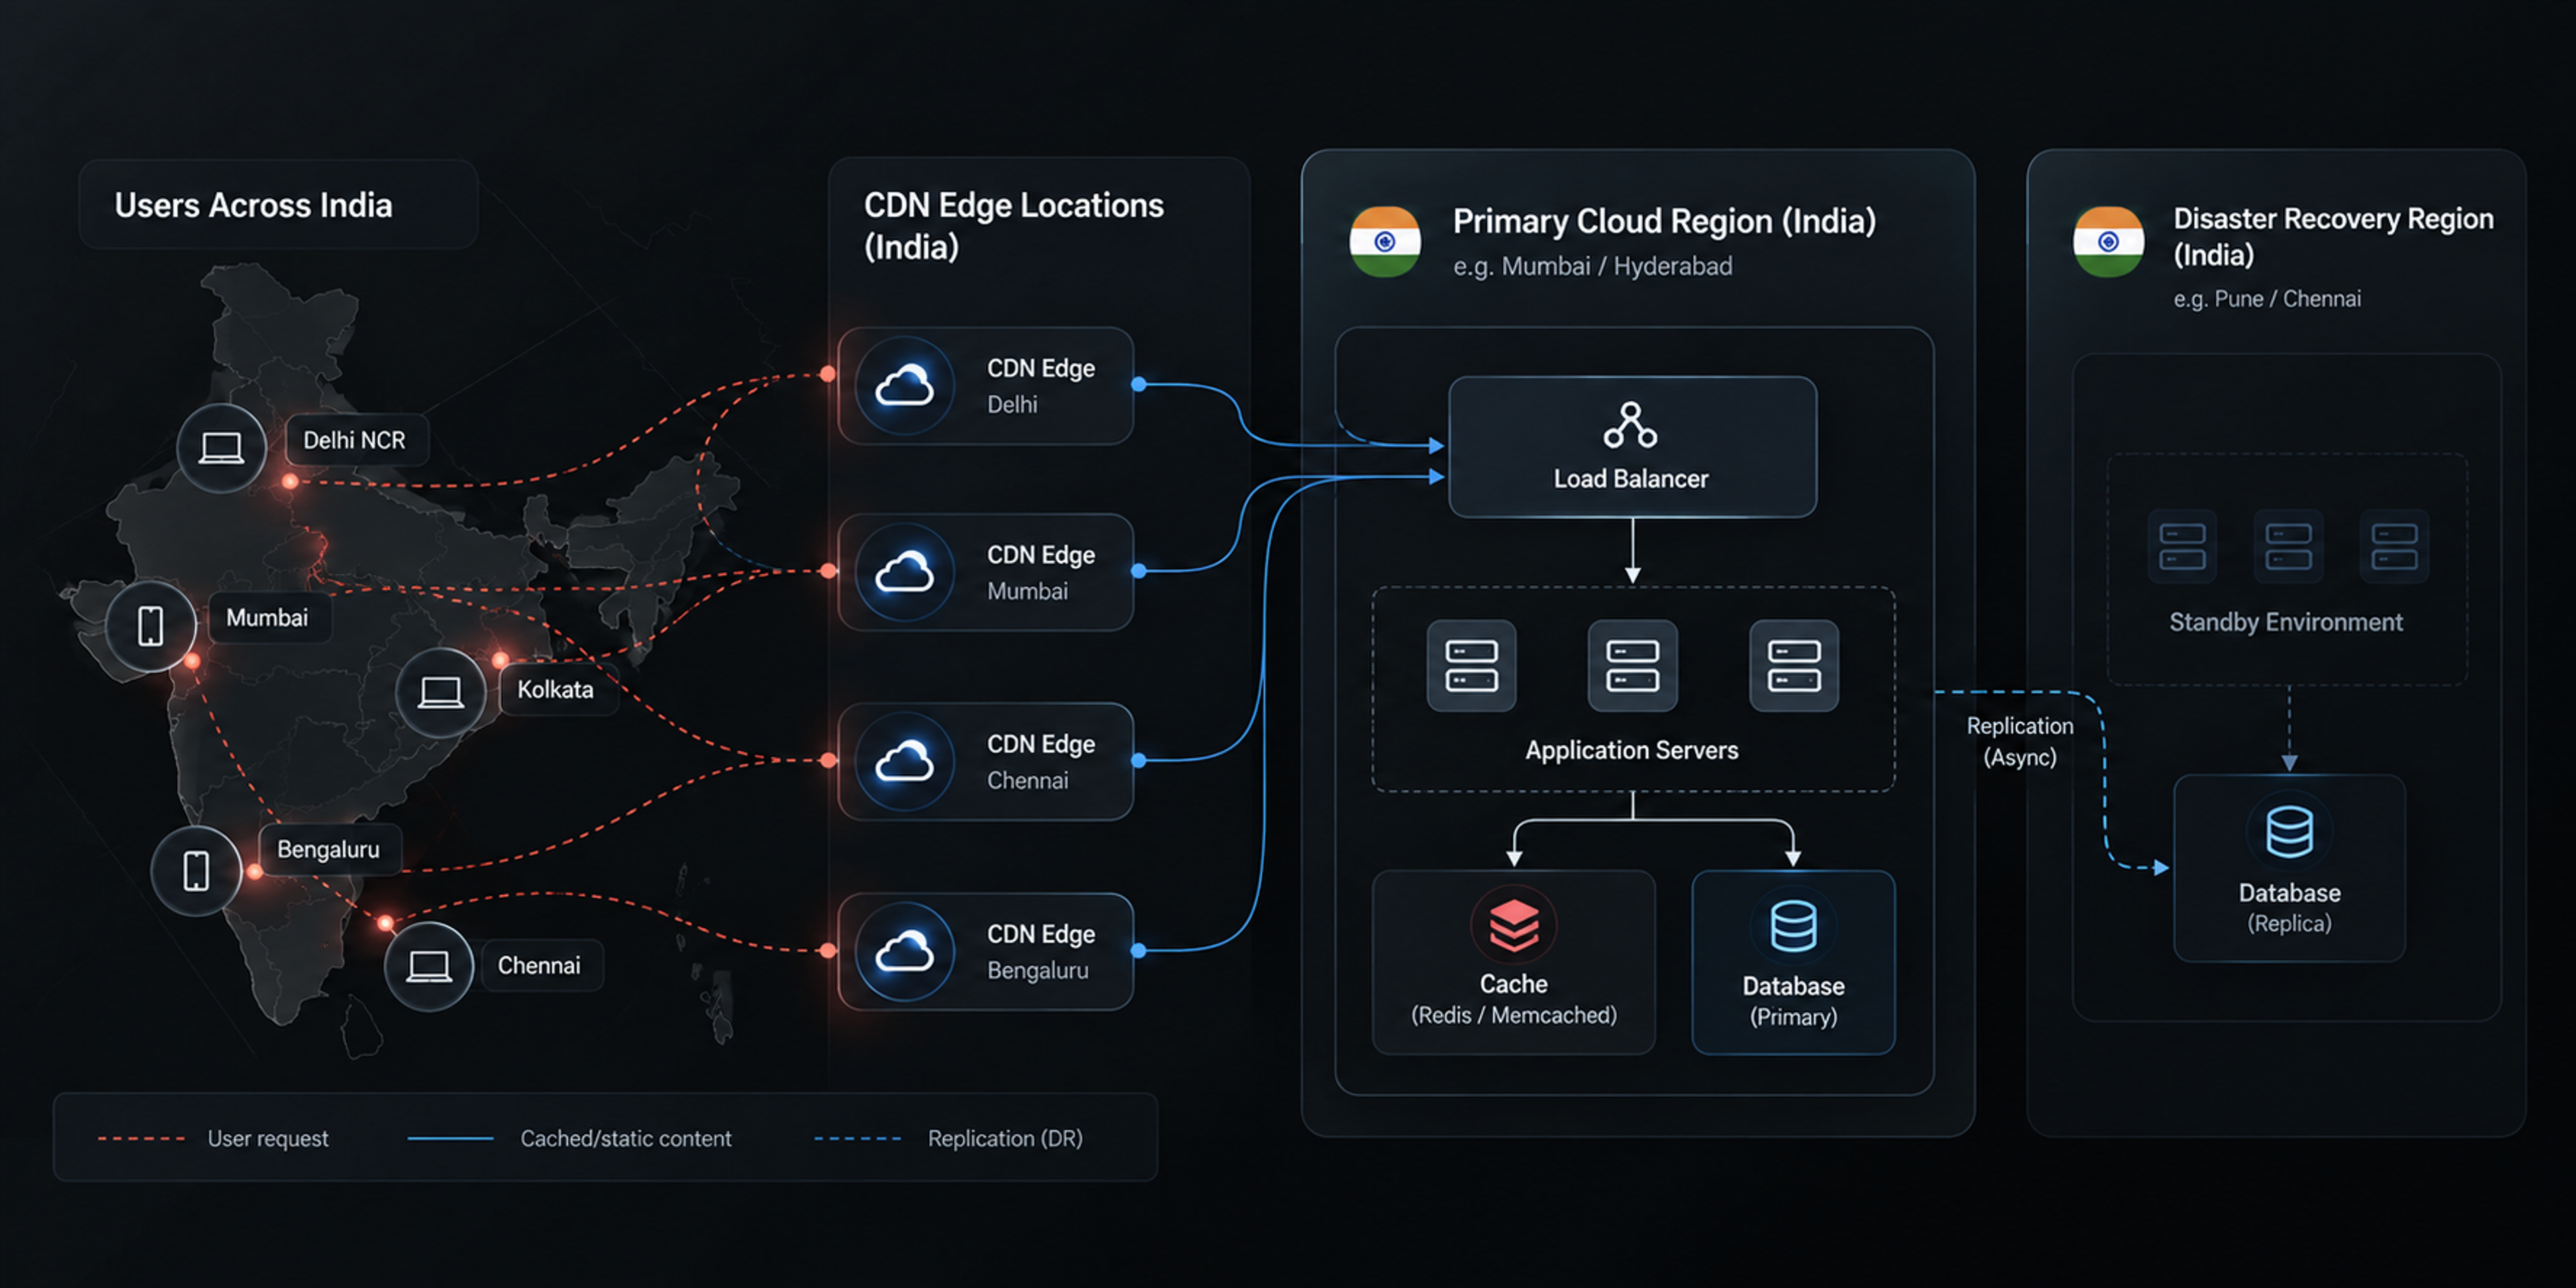Click the third Application Servers server icon
Viewport: 2576px width, 1288px height.
click(x=1794, y=666)
